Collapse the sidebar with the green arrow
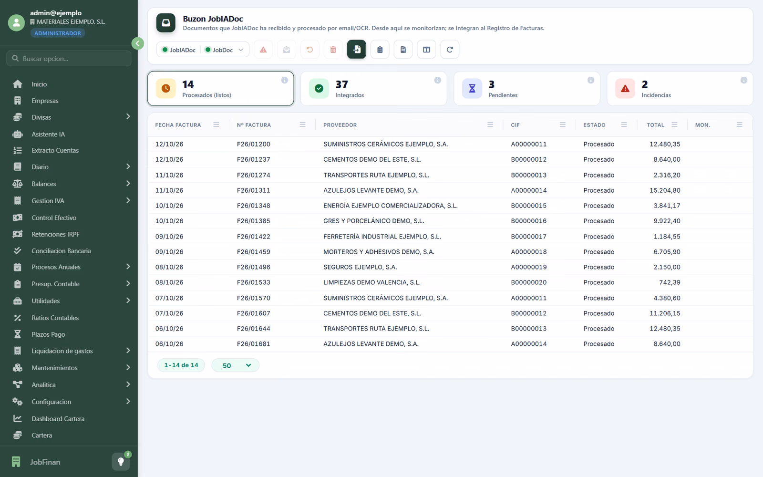 pyautogui.click(x=137, y=43)
